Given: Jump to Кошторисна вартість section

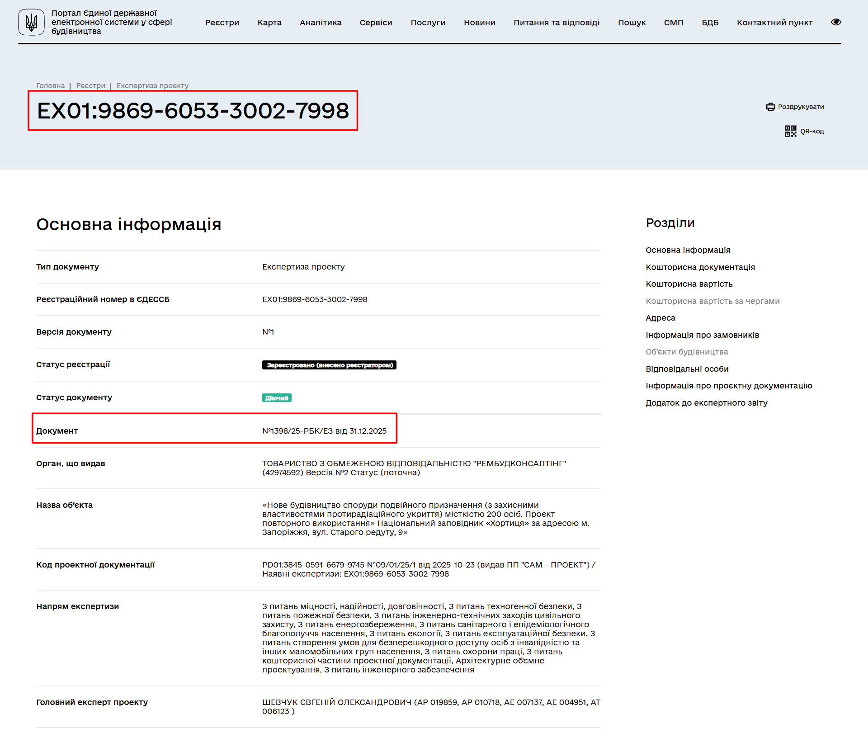Looking at the screenshot, I should click(x=689, y=284).
